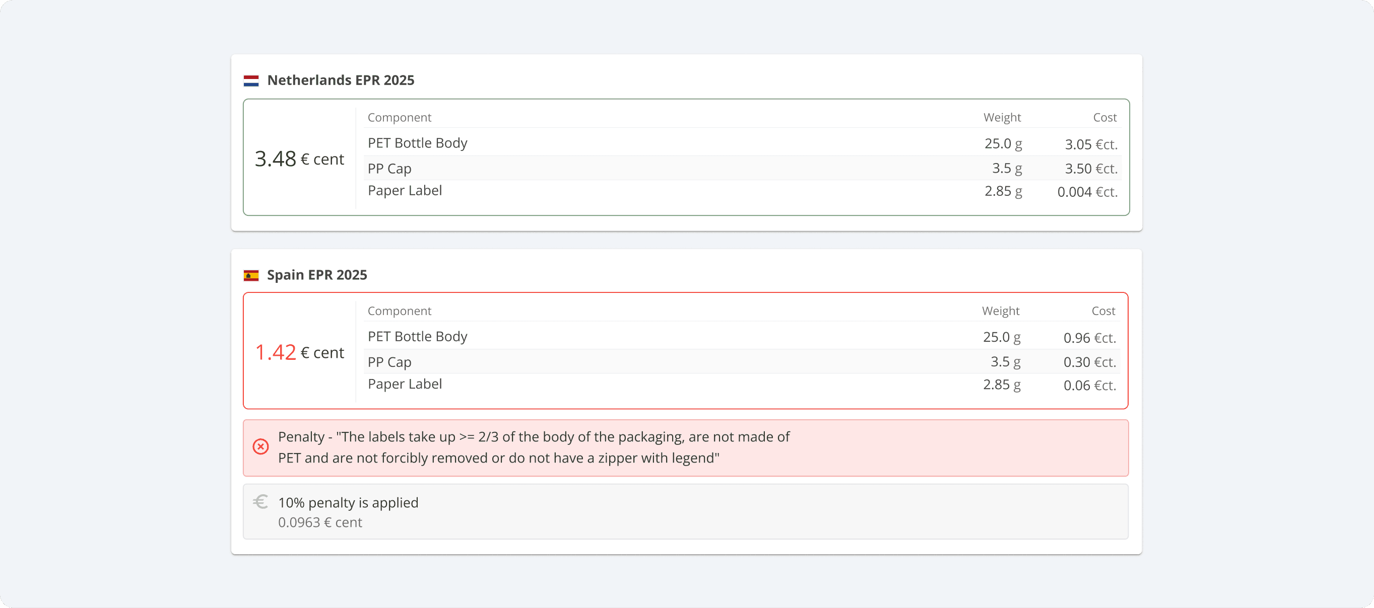Click the 10% penalty is applied box
The height and width of the screenshot is (608, 1374).
coord(685,511)
